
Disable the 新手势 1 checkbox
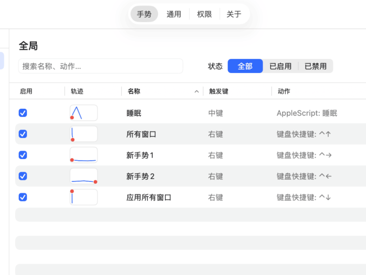(23, 155)
